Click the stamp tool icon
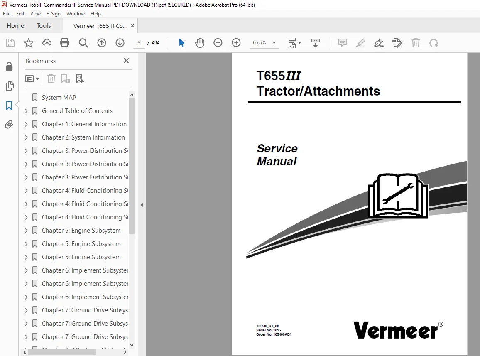 click(397, 43)
